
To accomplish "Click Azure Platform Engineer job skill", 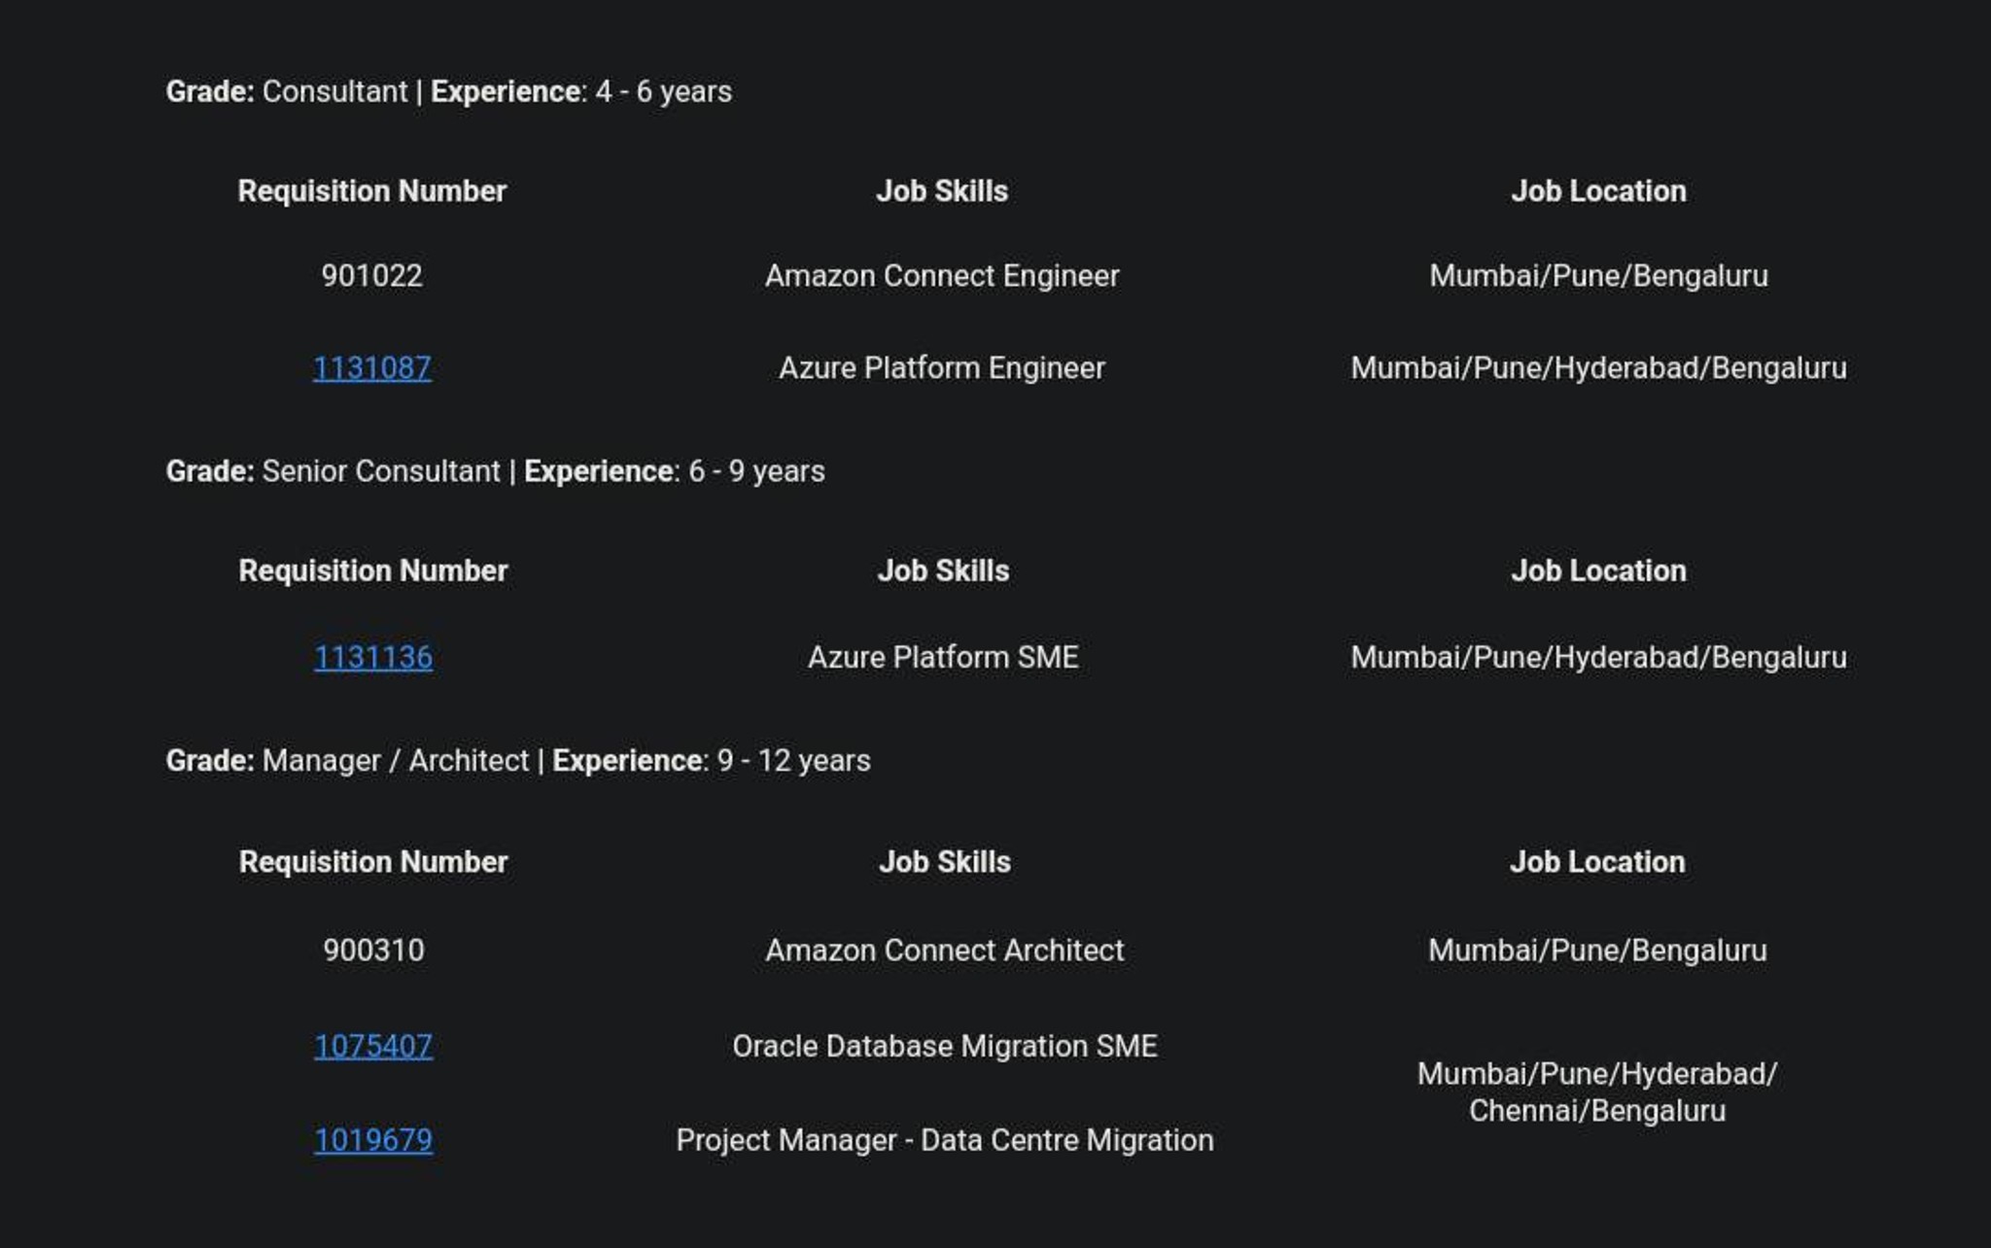I will tap(942, 368).
